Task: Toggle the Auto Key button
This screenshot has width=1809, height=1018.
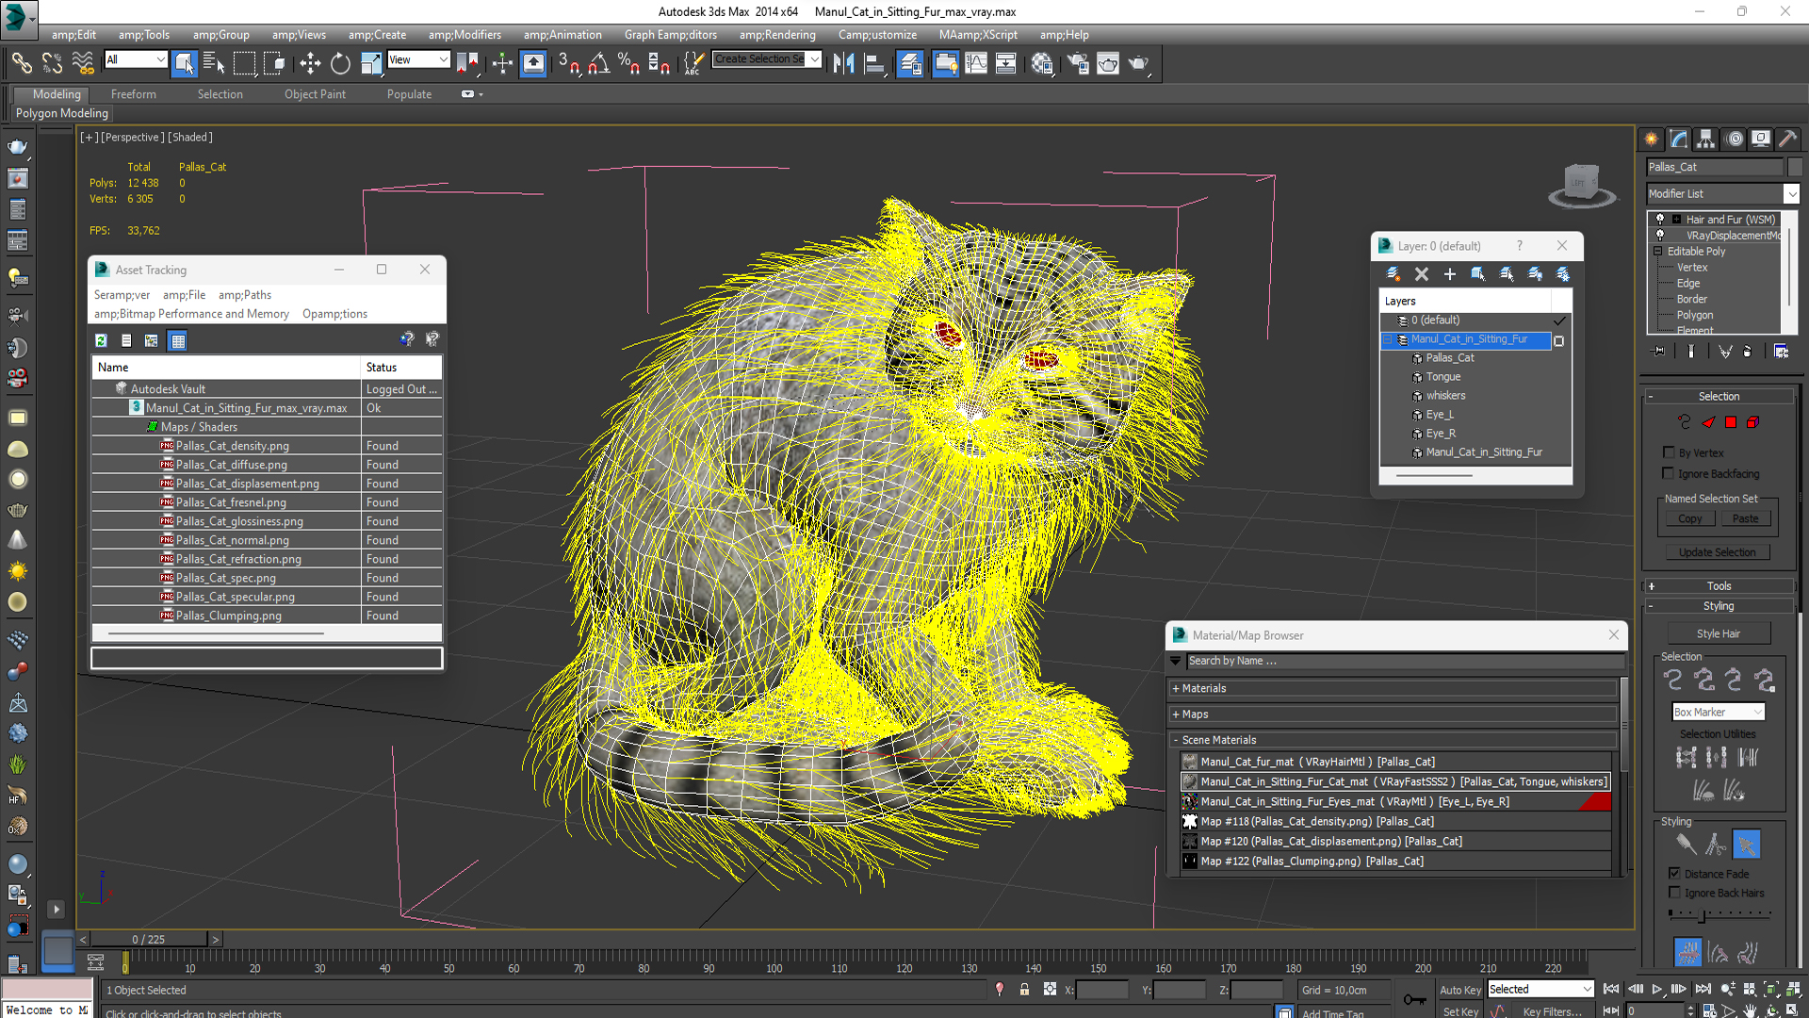Action: 1459,990
